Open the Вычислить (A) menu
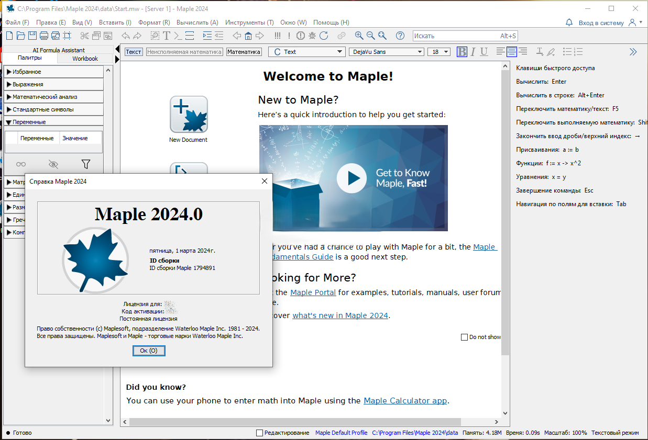This screenshot has width=648, height=440. (197, 22)
